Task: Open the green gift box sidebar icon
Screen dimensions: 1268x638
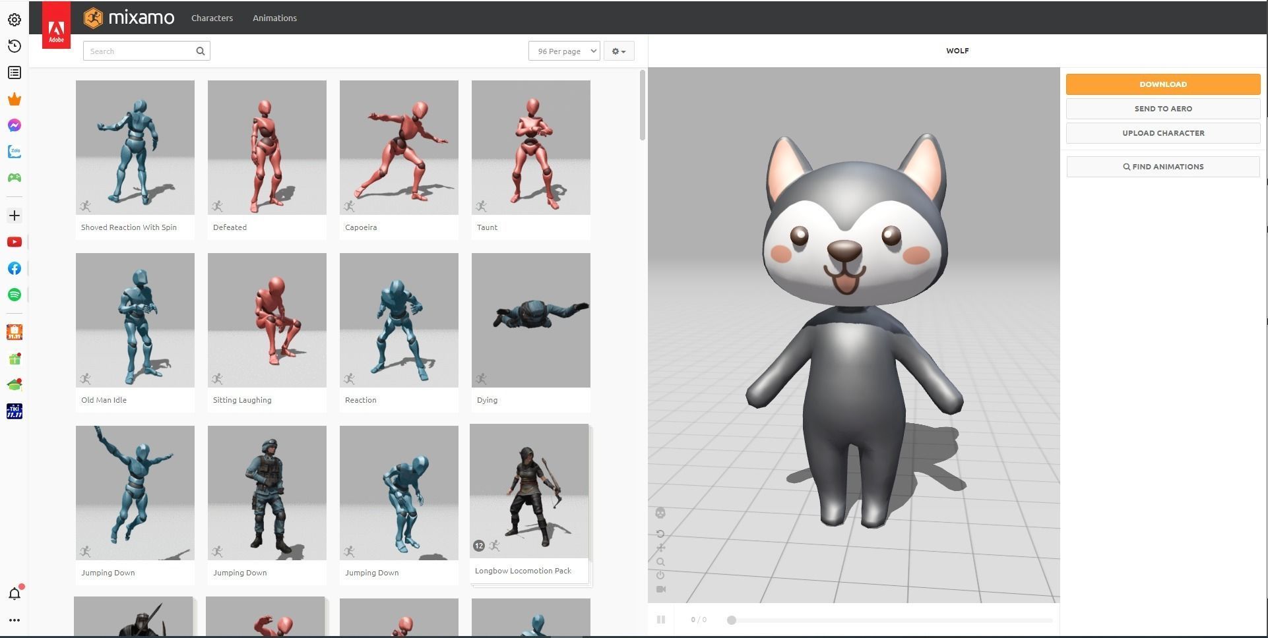Action: click(15, 359)
